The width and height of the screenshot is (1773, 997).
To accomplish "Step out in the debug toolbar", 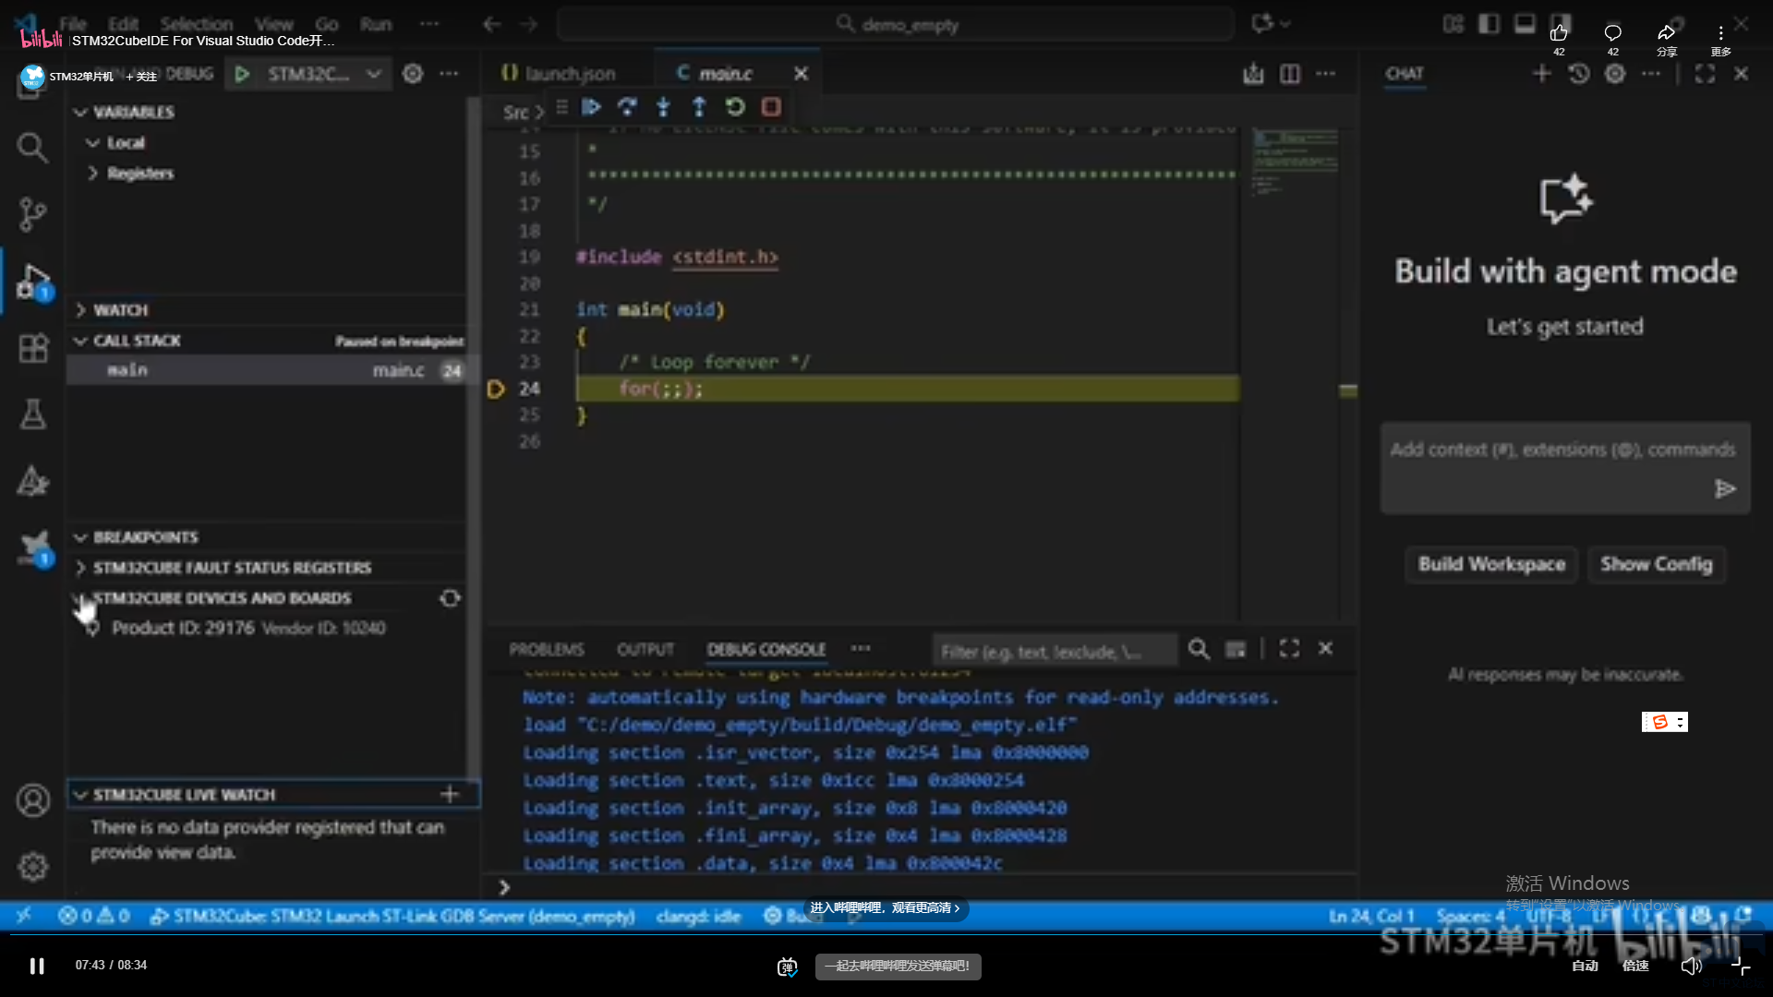I will tap(699, 107).
